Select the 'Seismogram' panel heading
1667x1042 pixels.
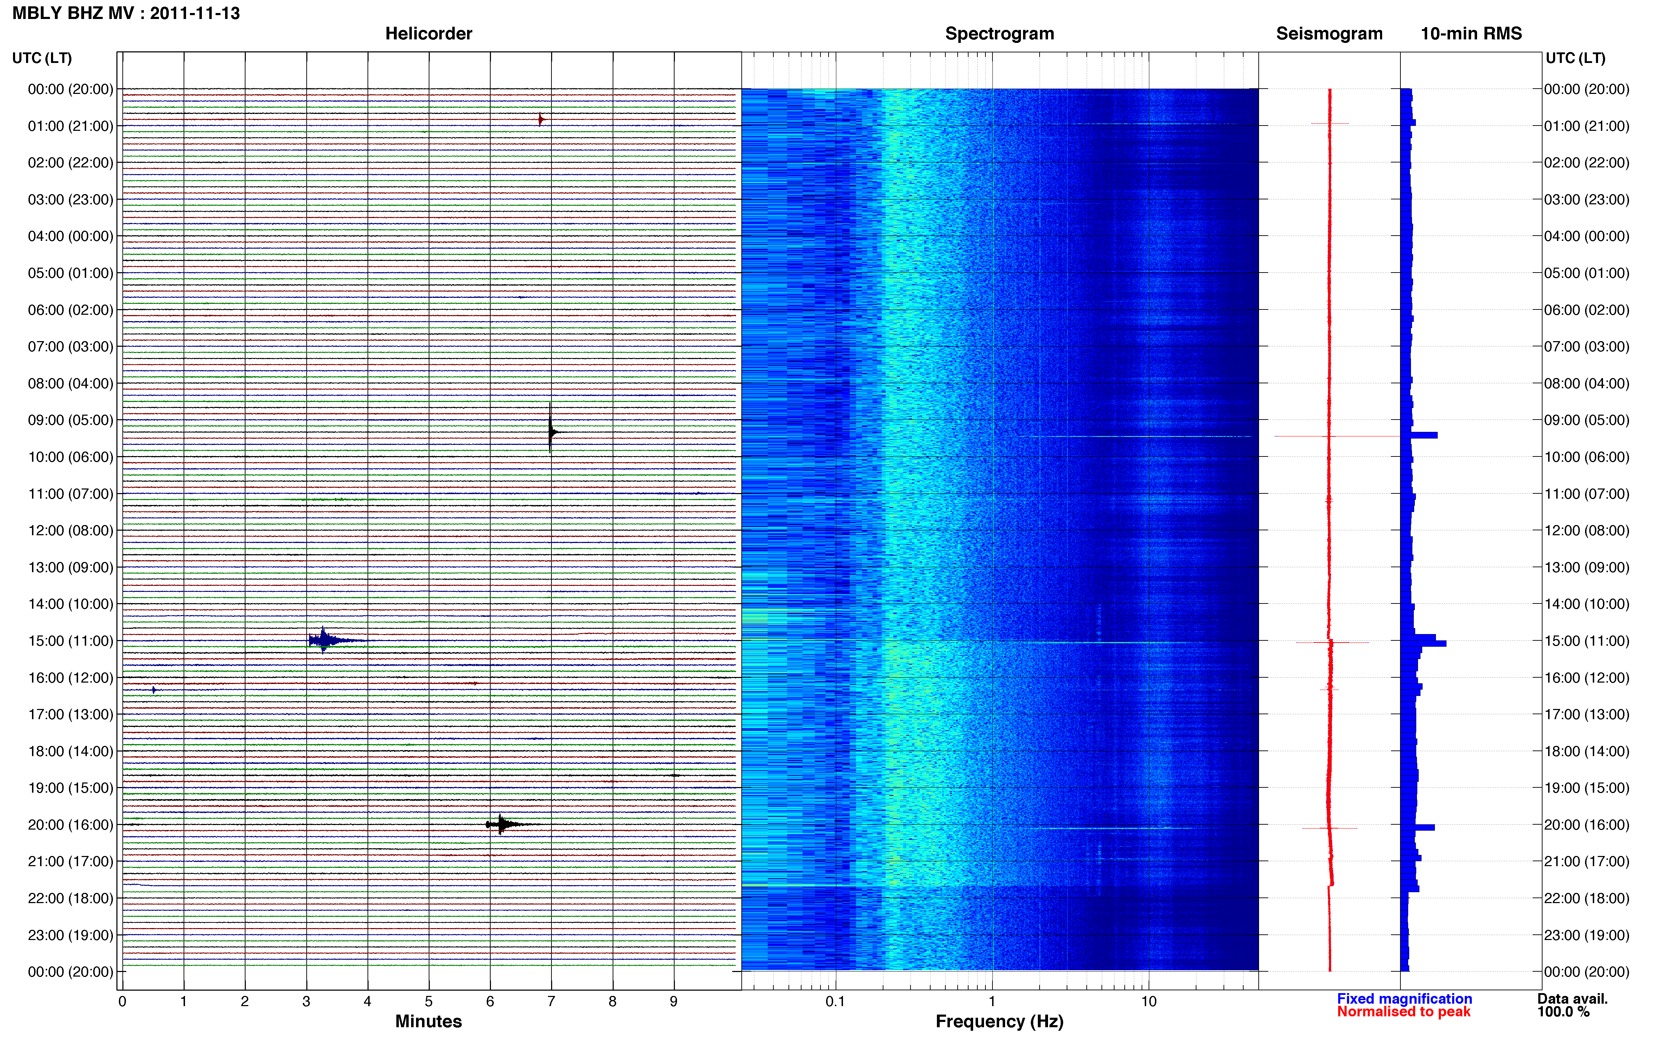[x=1329, y=34]
